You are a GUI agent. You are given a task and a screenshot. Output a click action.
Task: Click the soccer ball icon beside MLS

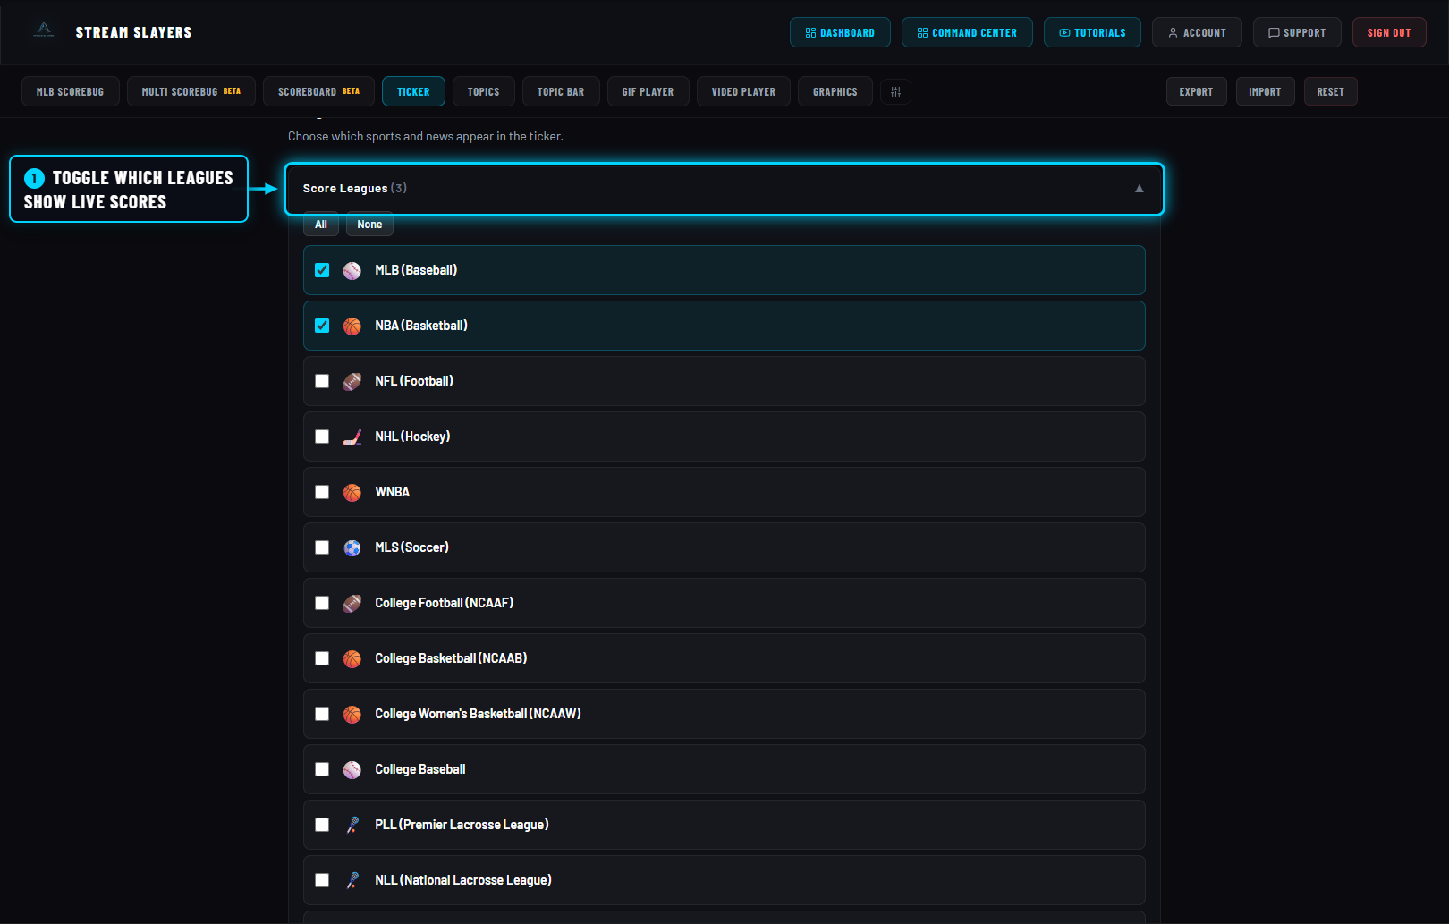point(352,547)
